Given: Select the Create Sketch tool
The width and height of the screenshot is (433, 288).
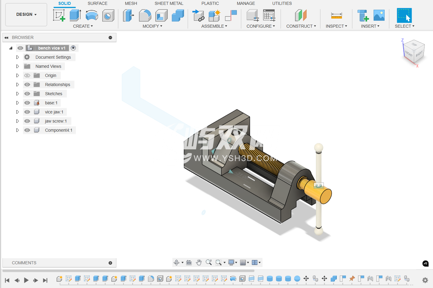Looking at the screenshot, I should (x=59, y=15).
